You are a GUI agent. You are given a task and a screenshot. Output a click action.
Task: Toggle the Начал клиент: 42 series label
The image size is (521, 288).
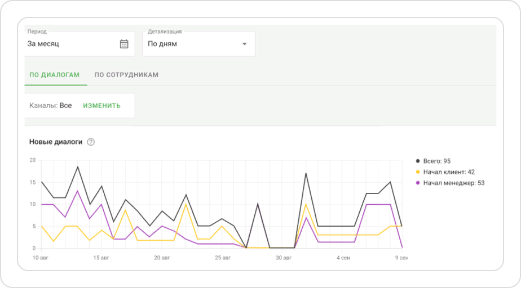coord(449,172)
